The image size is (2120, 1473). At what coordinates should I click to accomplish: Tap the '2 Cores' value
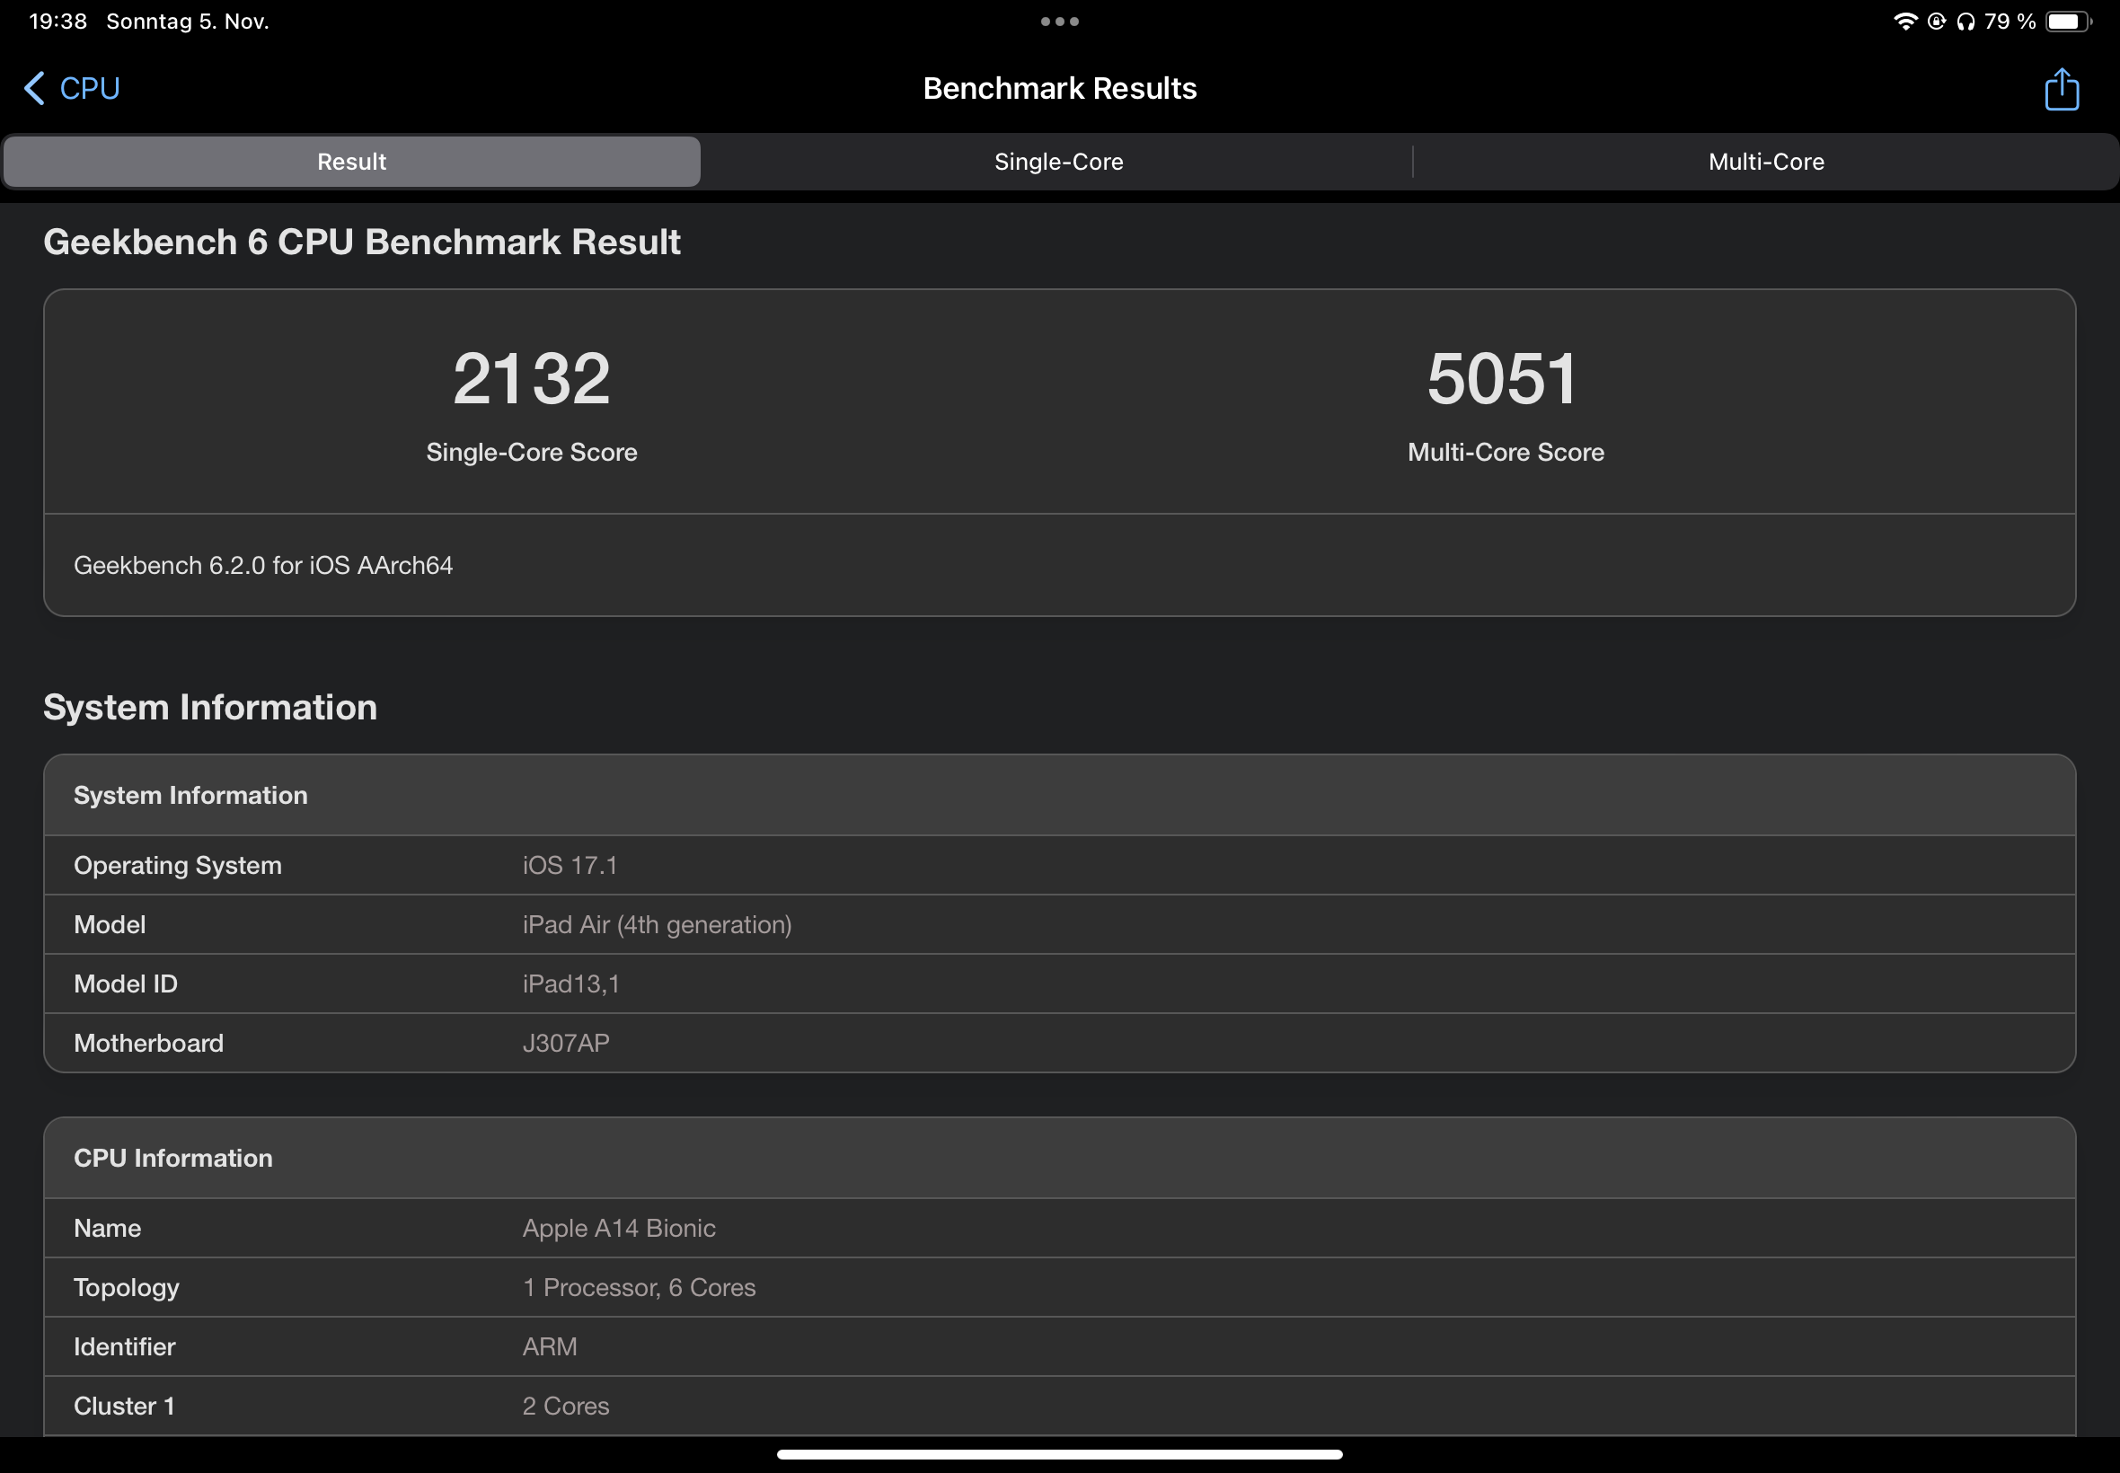(566, 1406)
